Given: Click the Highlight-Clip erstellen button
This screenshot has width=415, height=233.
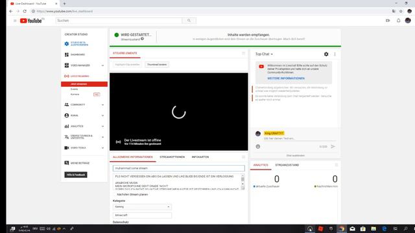Looking at the screenshot, I should (127, 65).
